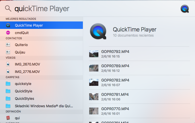Open Składniki Windows Media dla Qui… folder
195x123 pixels.
[41, 106]
